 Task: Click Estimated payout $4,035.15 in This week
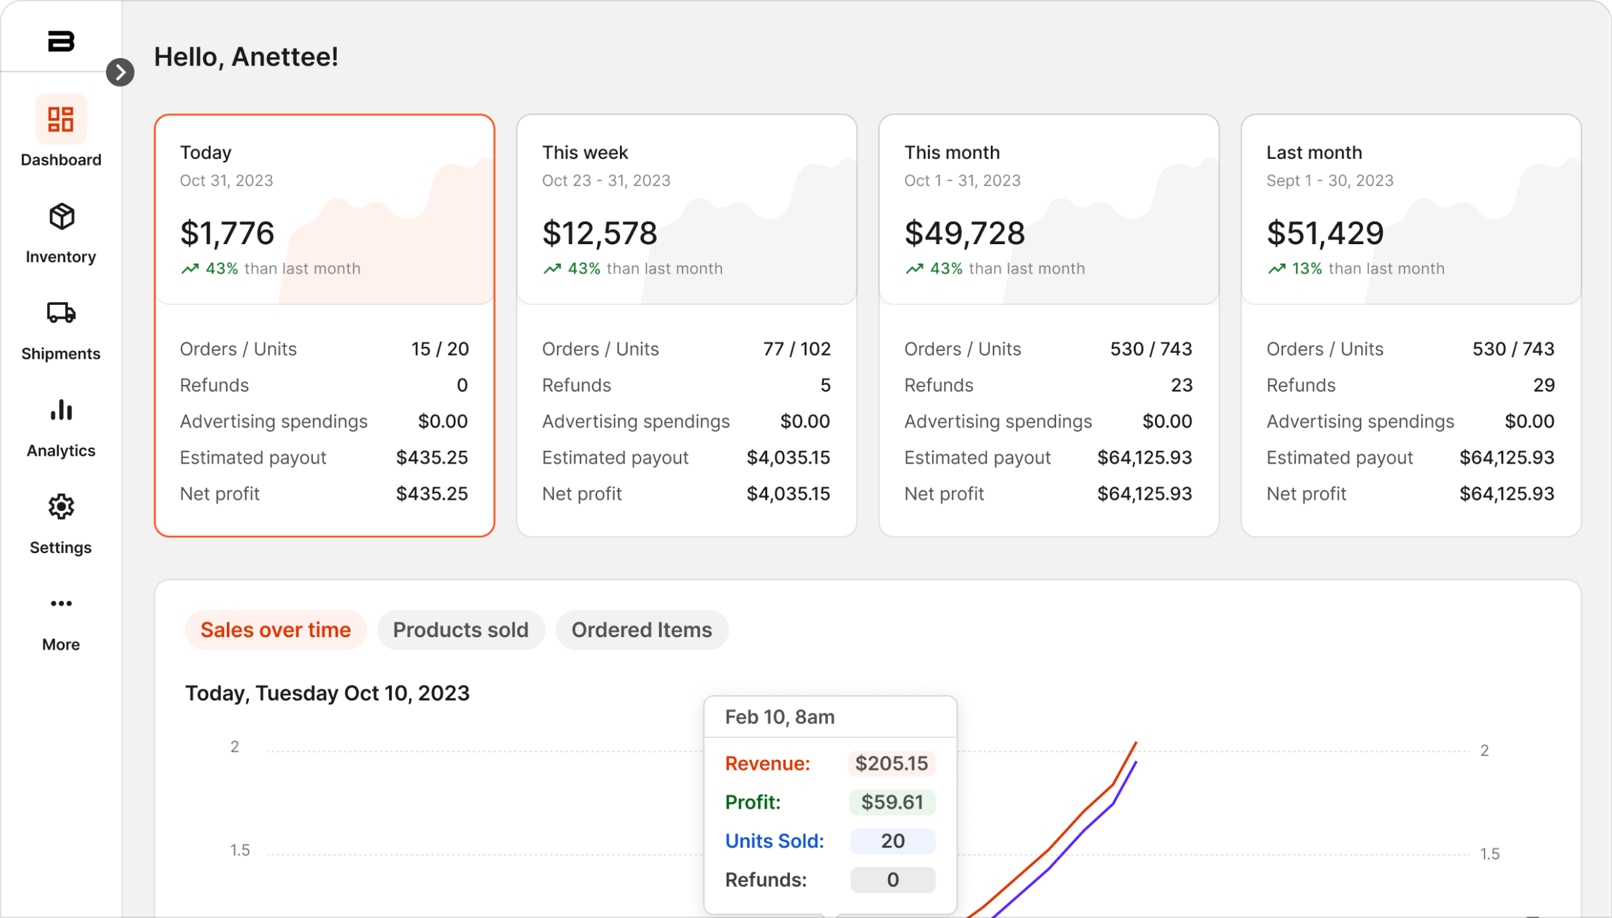click(x=788, y=458)
